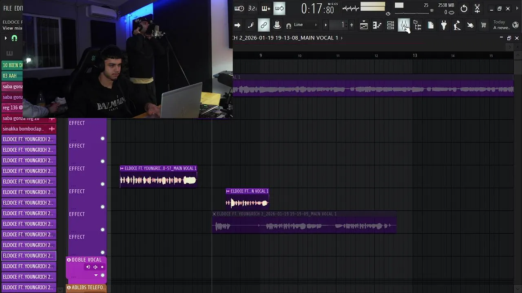Click the eye icon under the meter
This screenshot has height=293, width=522.
(388, 13)
